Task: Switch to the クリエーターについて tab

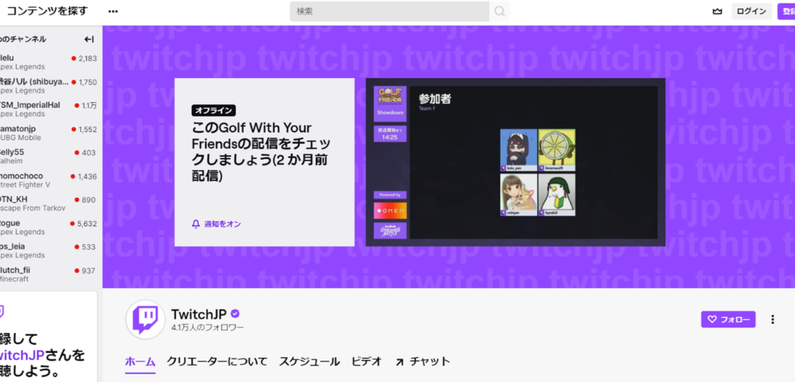Action: coord(217,361)
